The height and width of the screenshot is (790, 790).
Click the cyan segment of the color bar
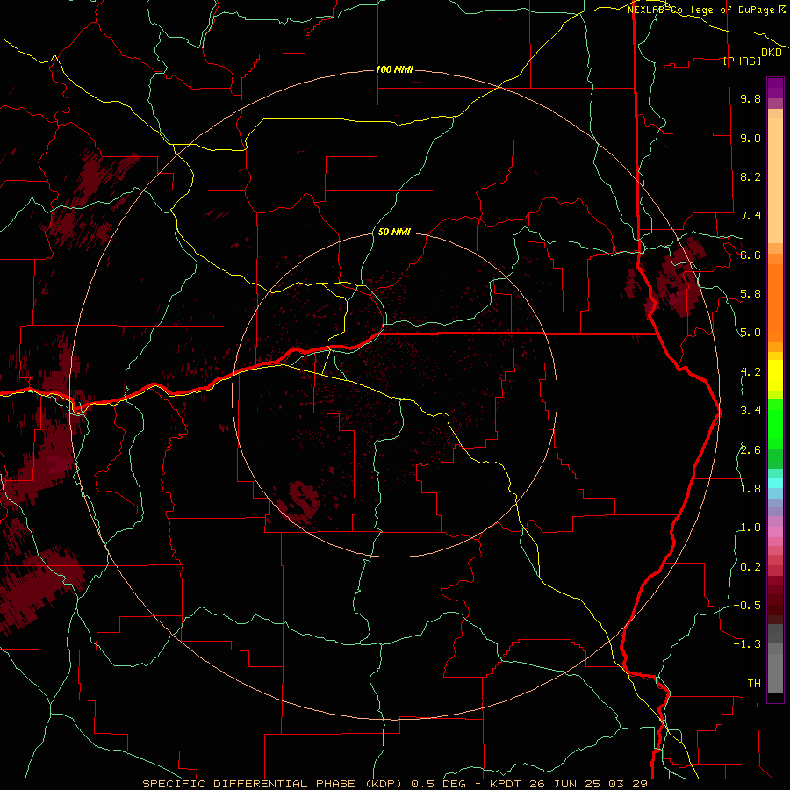tap(775, 483)
